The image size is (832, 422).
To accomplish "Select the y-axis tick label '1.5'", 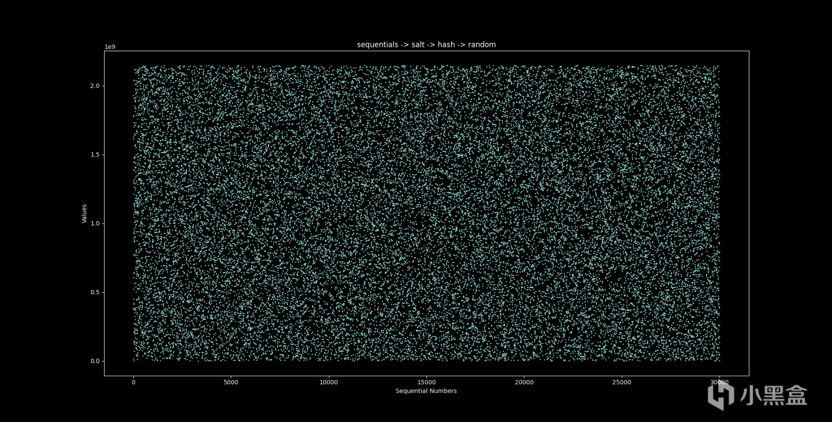I will point(94,155).
